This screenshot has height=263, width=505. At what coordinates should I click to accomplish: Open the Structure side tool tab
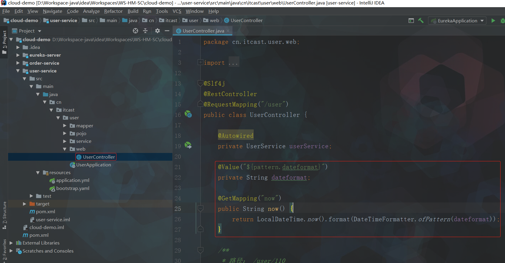click(x=4, y=215)
